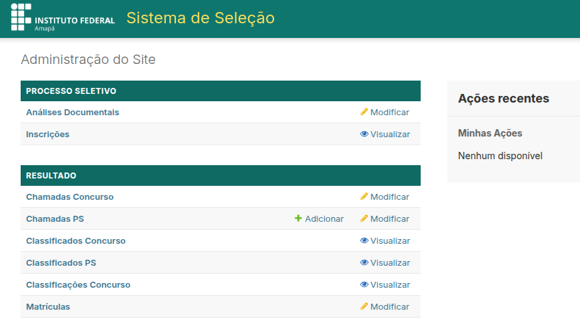Click pencil icon beside Chamadas Concurso

(364, 196)
